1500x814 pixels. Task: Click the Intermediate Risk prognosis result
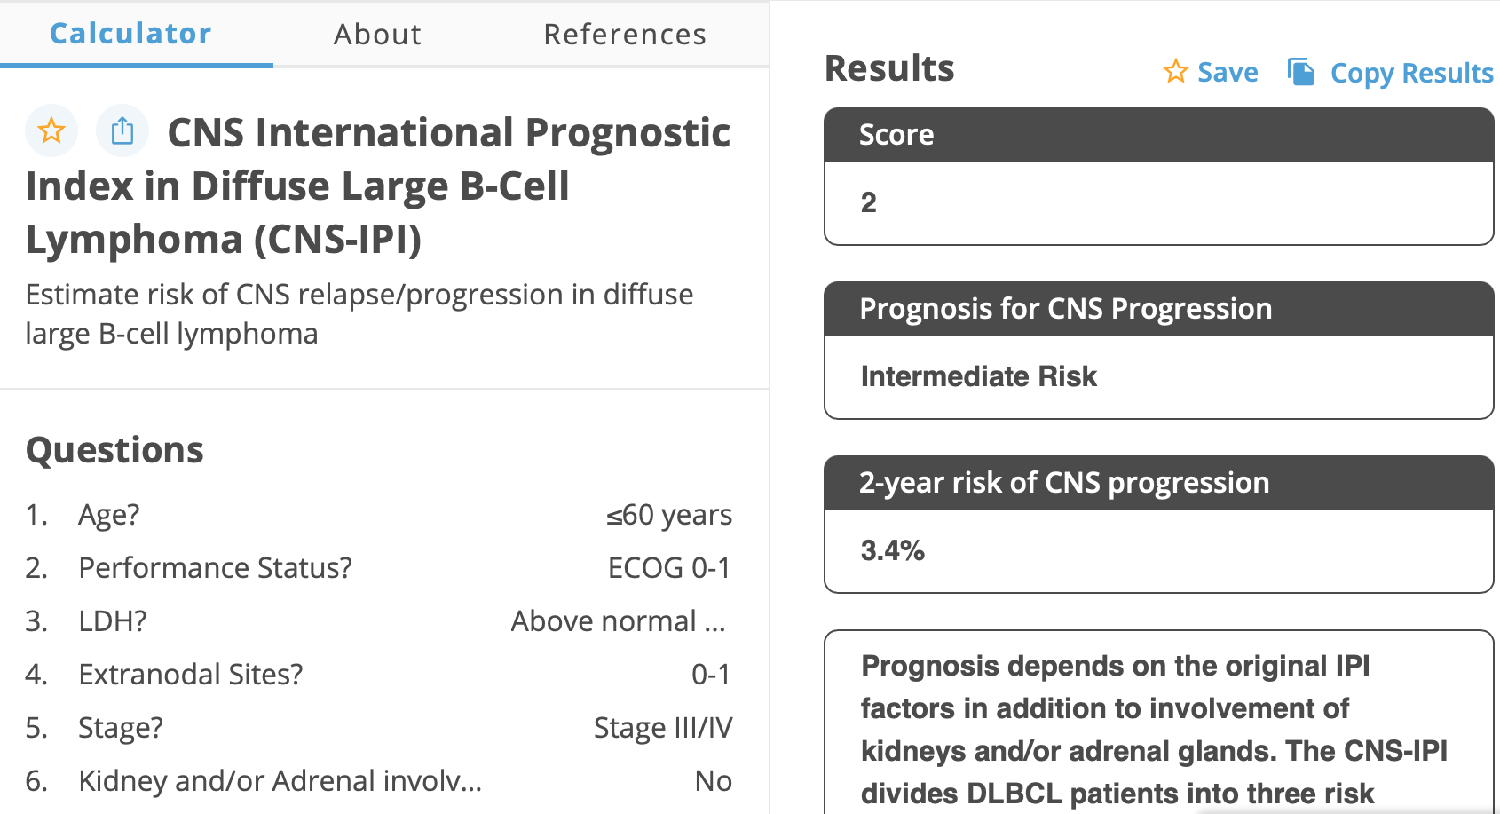(x=979, y=376)
